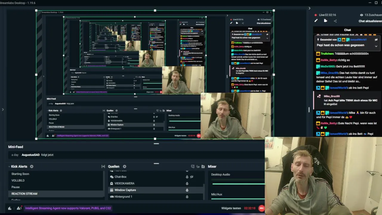Collapse the Kick Alerts scene collection
This screenshot has height=215, width=382.
9,167
